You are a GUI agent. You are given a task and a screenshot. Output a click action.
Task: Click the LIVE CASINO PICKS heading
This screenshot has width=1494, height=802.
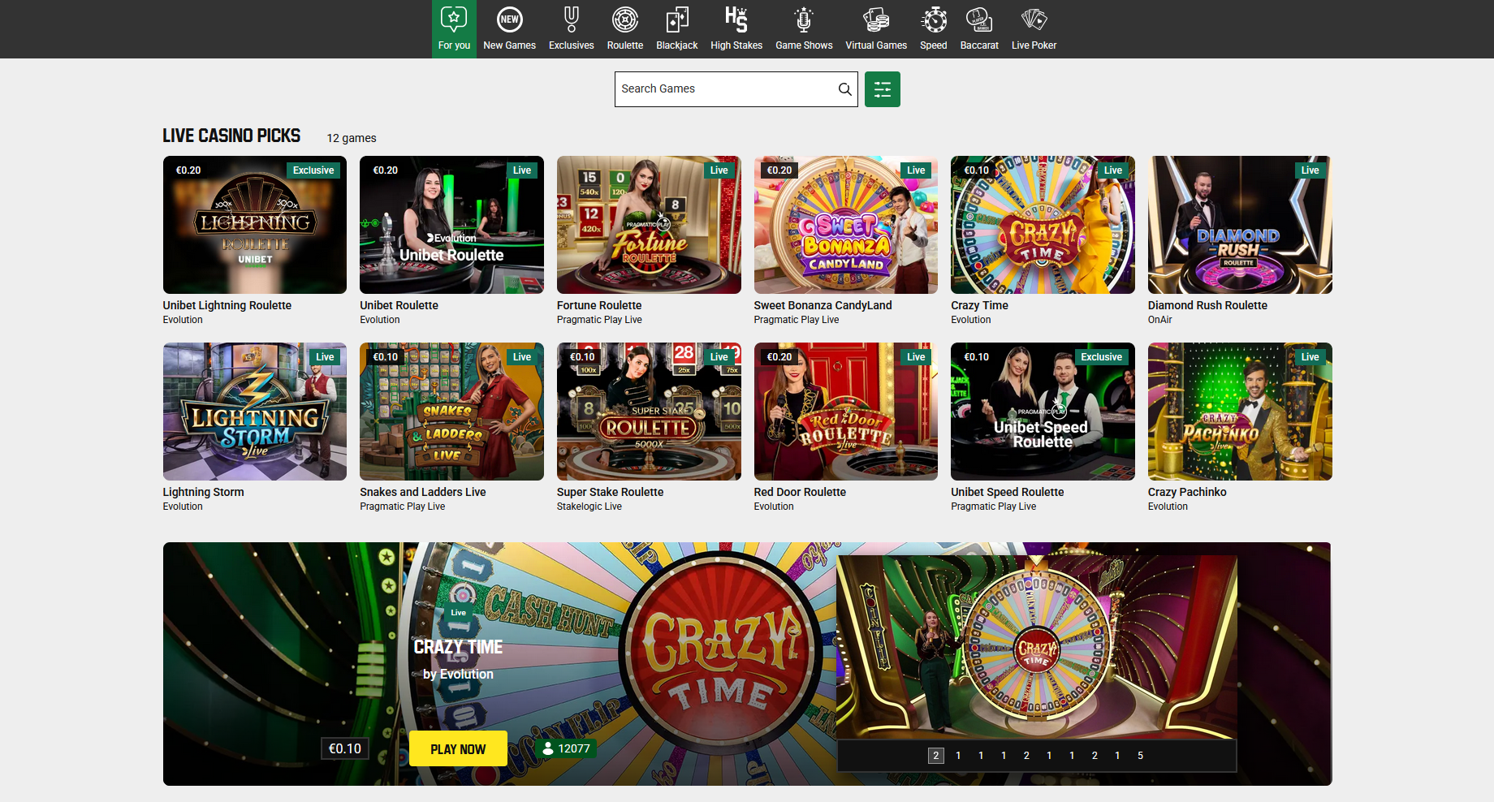click(x=231, y=136)
